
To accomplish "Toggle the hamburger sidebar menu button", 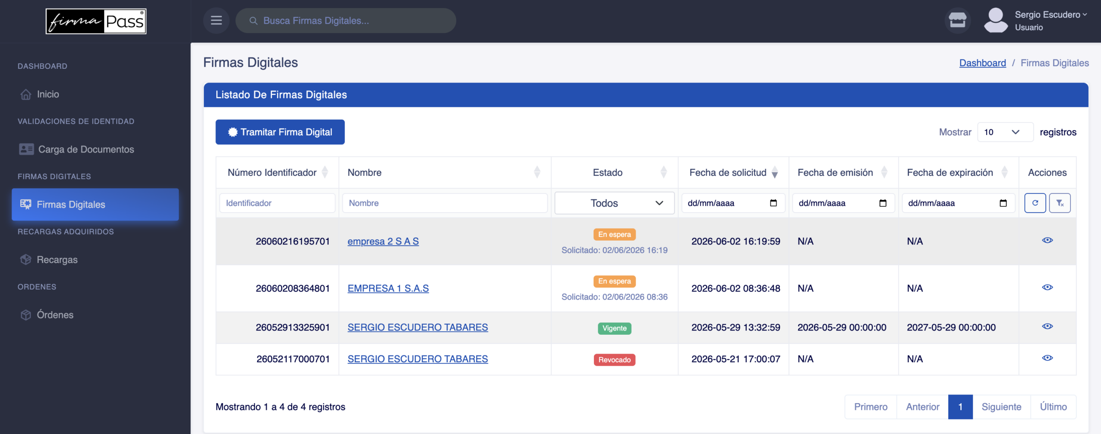I will coord(216,21).
